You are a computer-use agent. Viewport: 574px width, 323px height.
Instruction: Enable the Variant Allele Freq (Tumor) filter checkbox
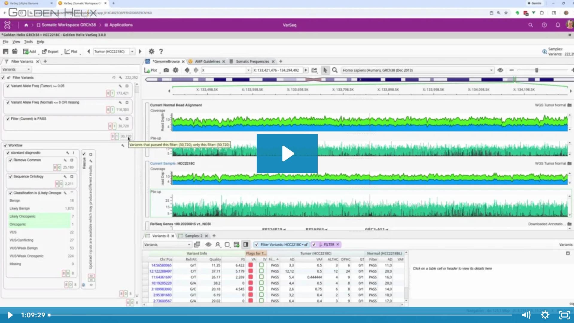[7, 86]
